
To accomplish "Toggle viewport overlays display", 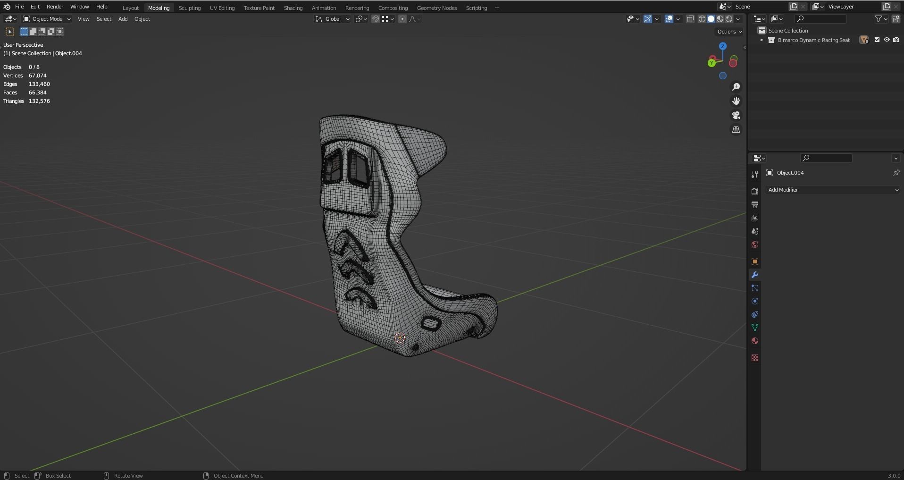I will [669, 19].
